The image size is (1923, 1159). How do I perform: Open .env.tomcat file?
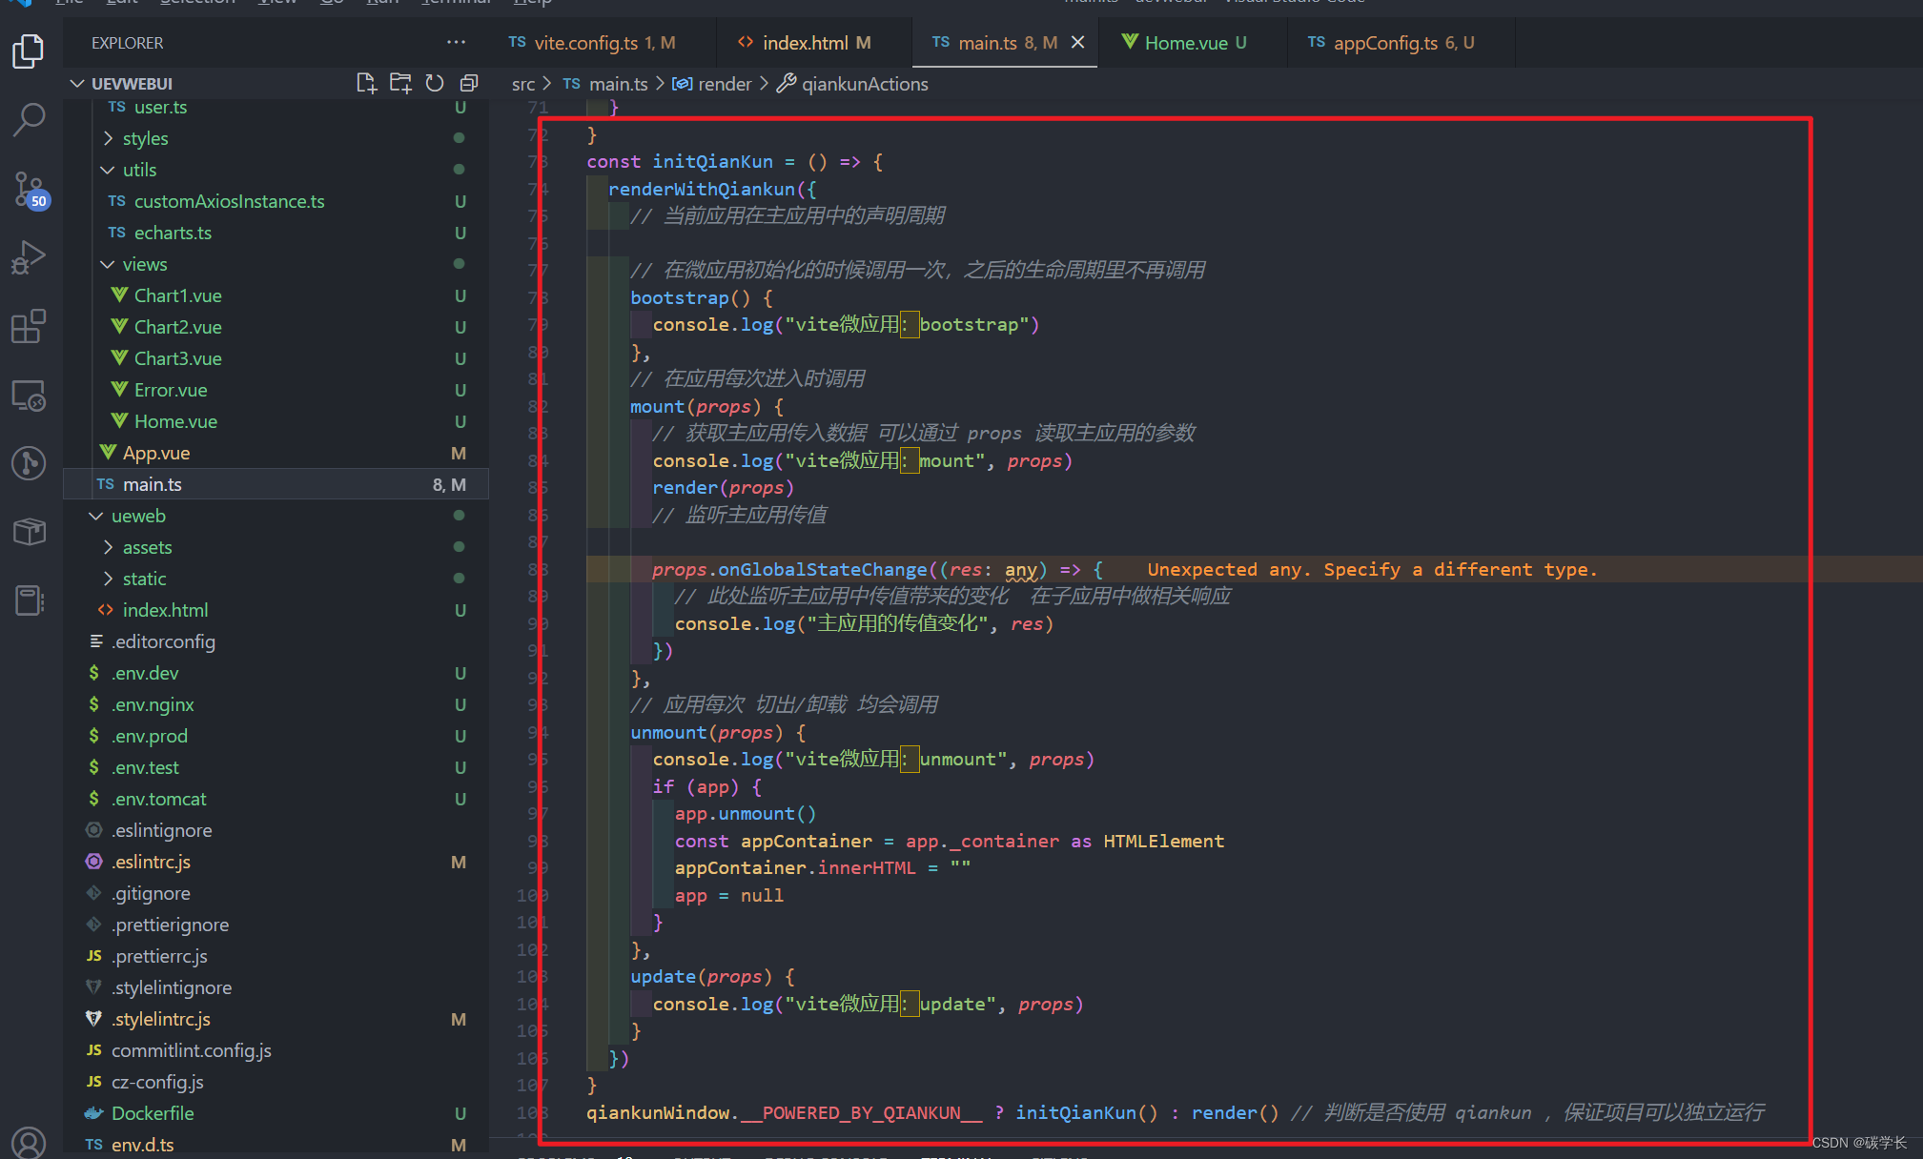(276, 799)
